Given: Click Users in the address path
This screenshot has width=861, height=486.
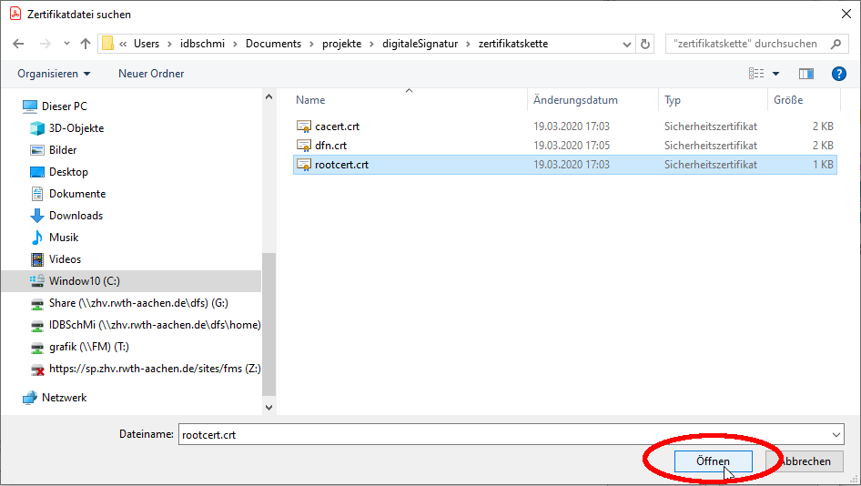Looking at the screenshot, I should pos(147,44).
